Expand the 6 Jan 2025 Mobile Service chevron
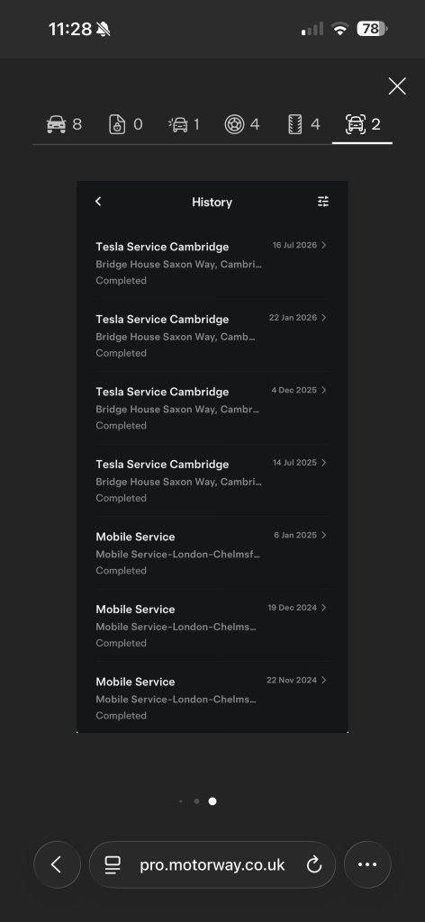Screen dimensions: 425x922 (x=324, y=535)
